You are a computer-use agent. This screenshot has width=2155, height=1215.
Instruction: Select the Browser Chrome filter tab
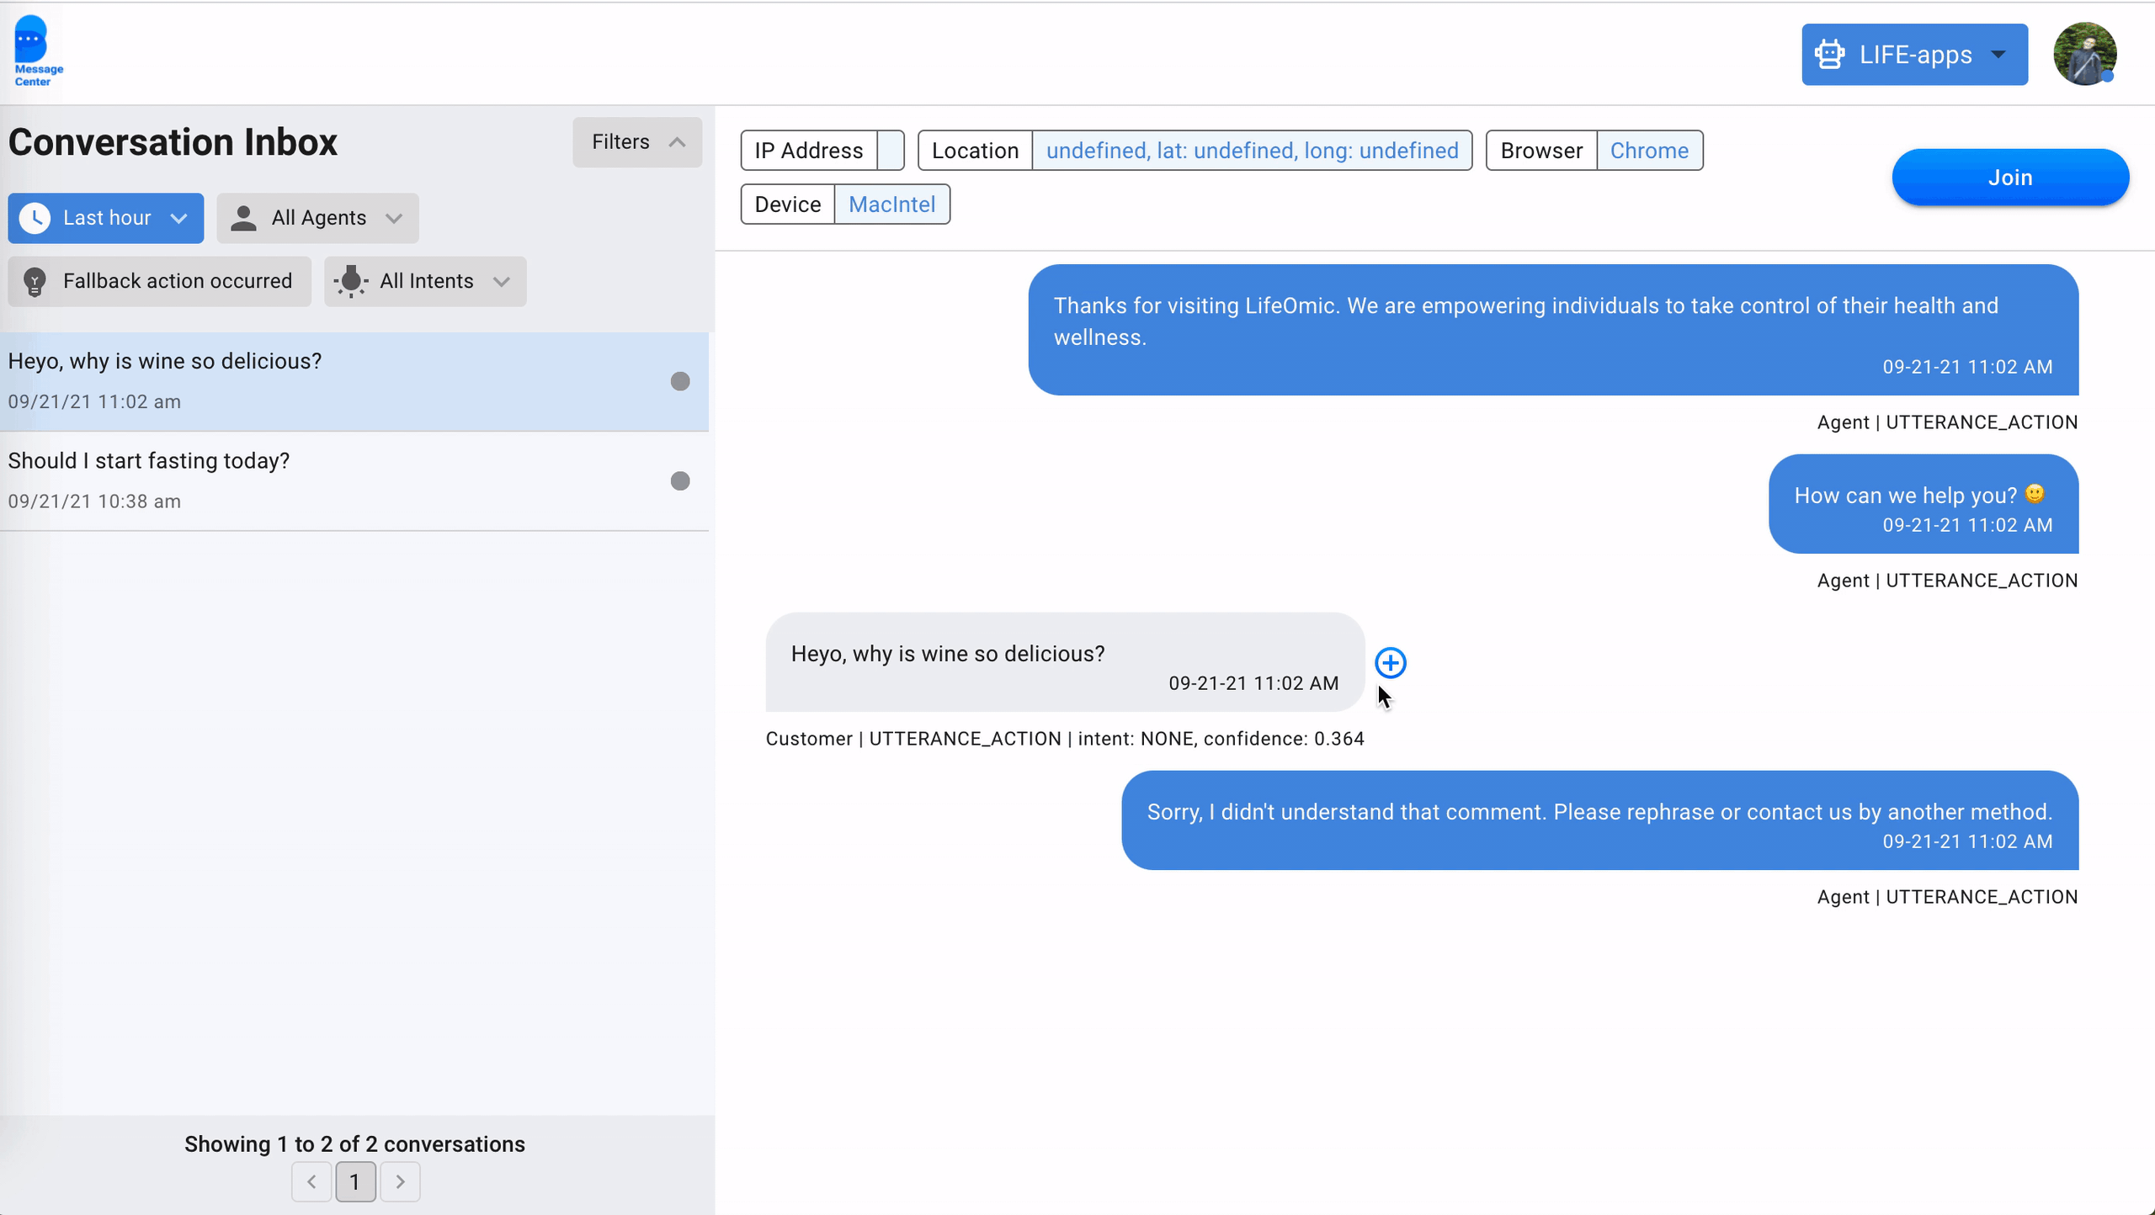tap(1649, 150)
